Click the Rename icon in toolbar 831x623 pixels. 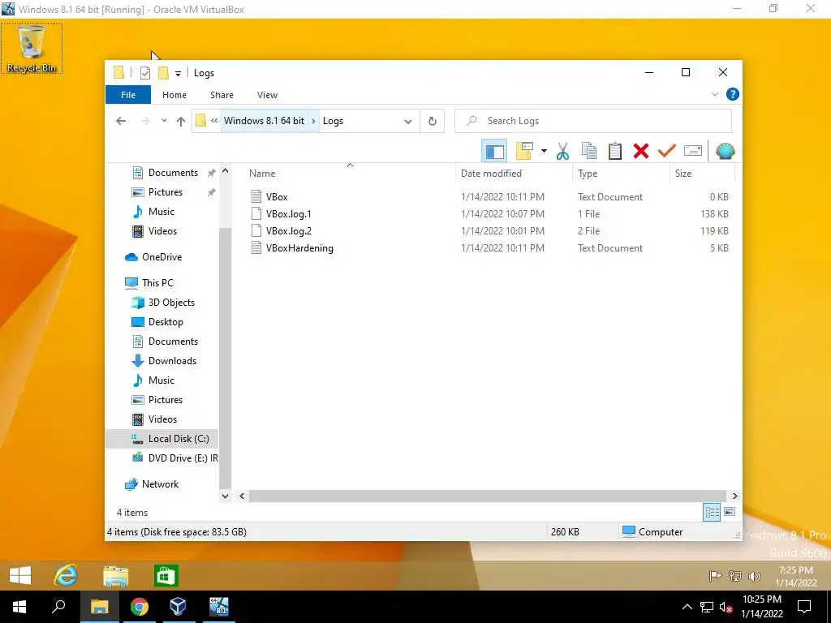click(x=693, y=151)
